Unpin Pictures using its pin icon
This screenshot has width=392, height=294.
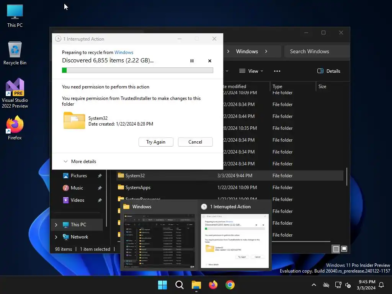[100, 176]
